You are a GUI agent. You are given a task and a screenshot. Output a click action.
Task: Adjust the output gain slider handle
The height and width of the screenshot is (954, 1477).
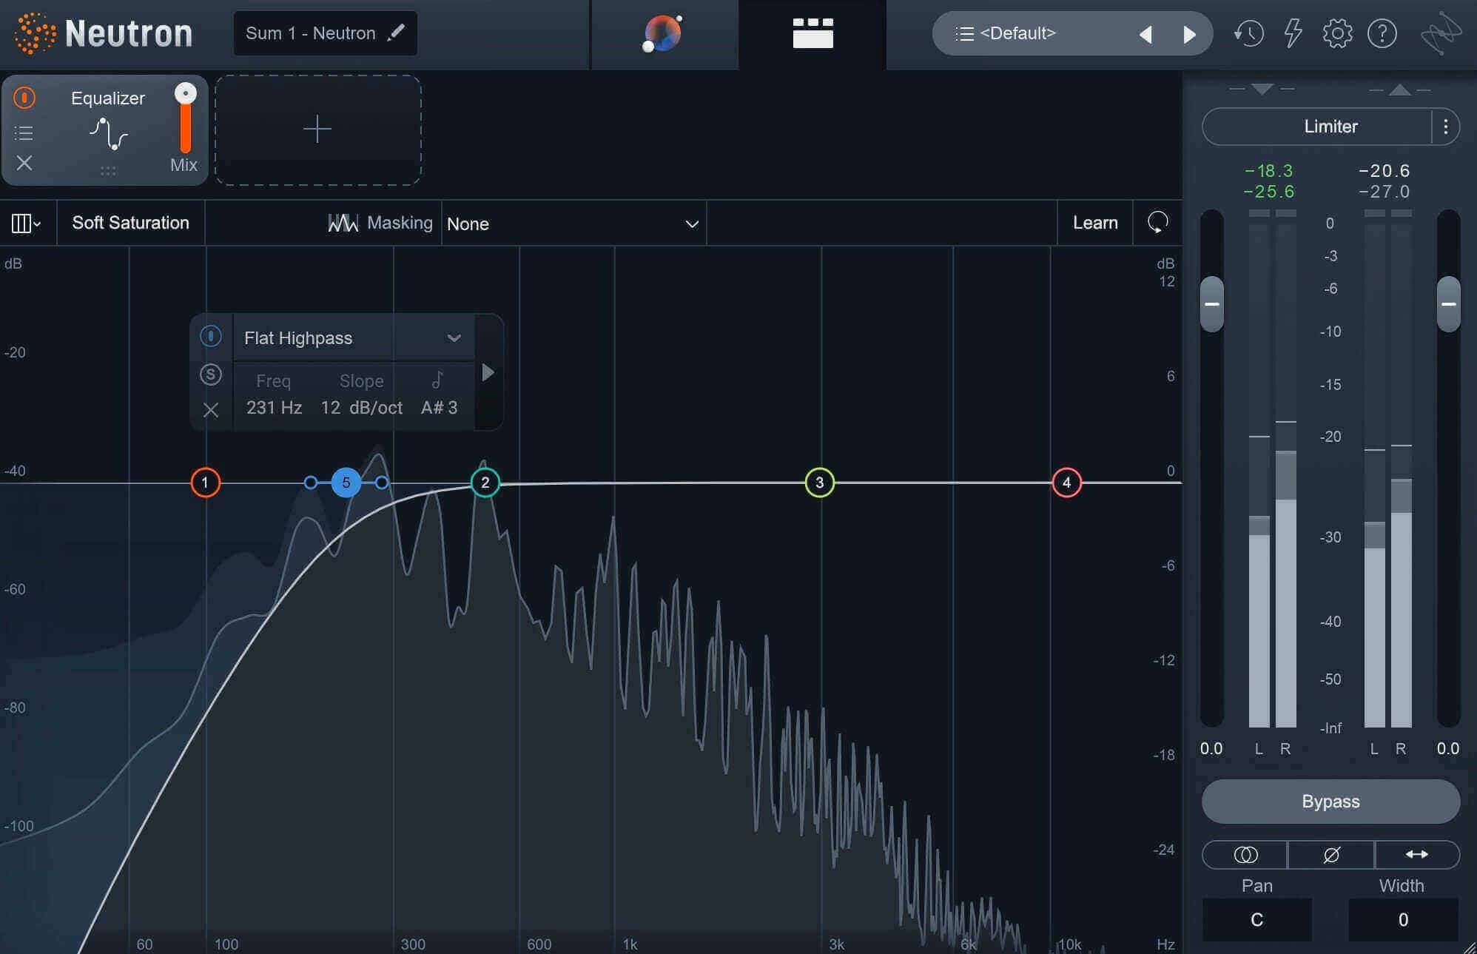coord(1448,304)
